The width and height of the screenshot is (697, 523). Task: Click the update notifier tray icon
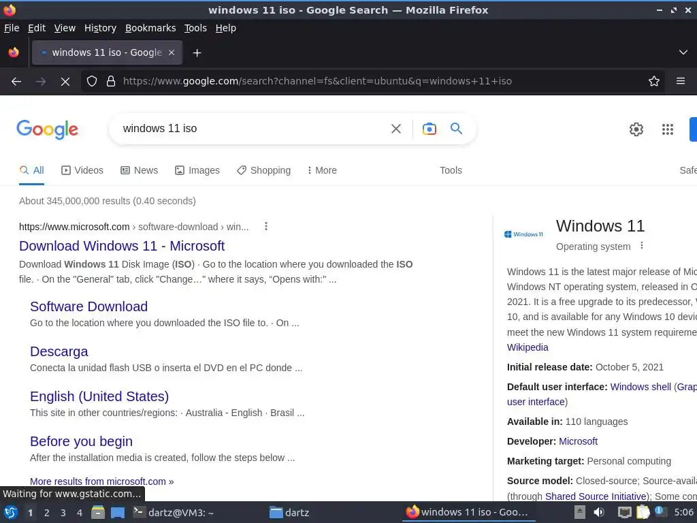(660, 511)
